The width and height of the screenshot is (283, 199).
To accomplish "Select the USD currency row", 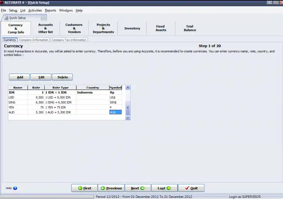I will (65, 97).
